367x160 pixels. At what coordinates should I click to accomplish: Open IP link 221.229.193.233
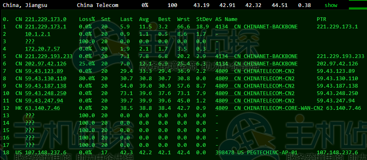tap(49, 56)
